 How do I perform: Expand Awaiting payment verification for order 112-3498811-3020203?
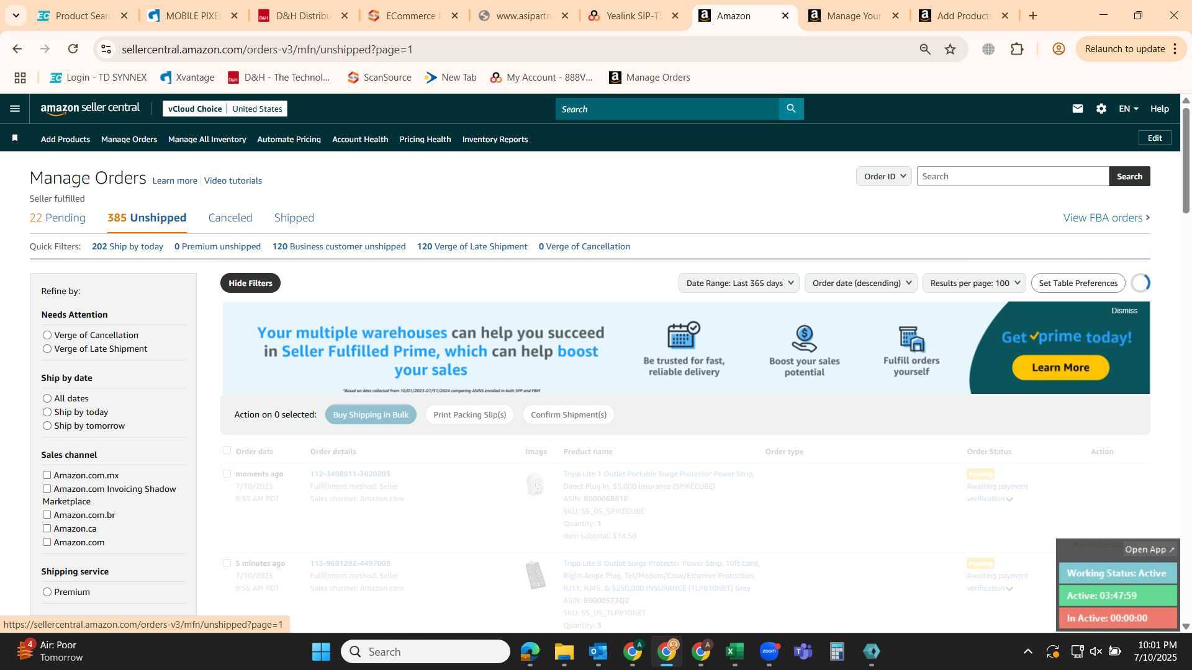1009,499
